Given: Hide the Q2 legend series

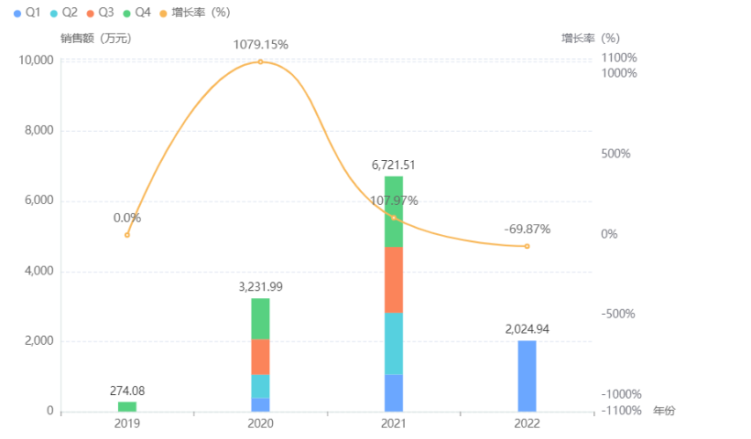Looking at the screenshot, I should tap(63, 13).
